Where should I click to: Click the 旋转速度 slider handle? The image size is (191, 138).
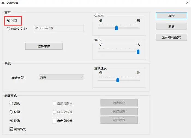(118, 80)
